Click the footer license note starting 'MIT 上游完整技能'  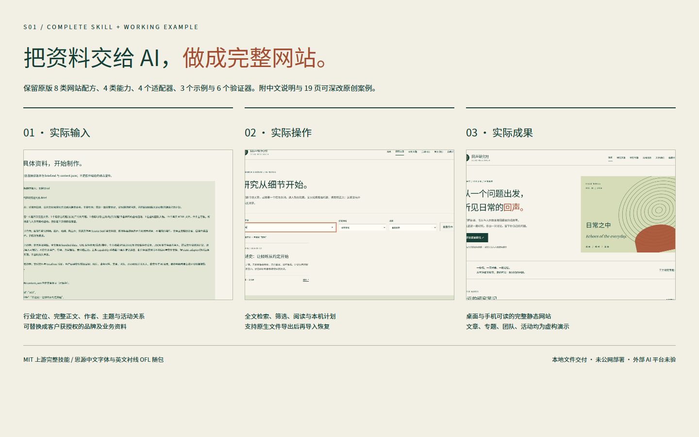tap(93, 360)
